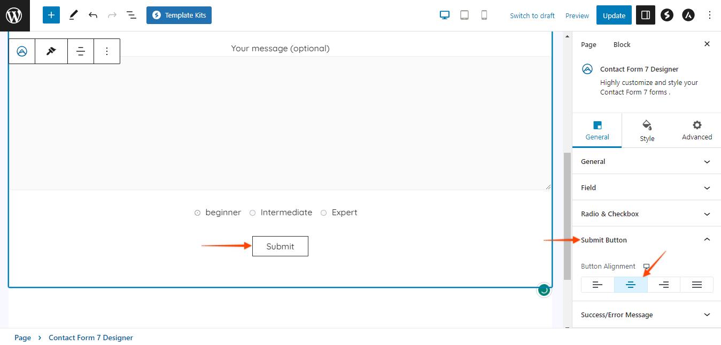This screenshot has width=721, height=345.
Task: Switch to tablet preview icon
Action: [x=464, y=15]
